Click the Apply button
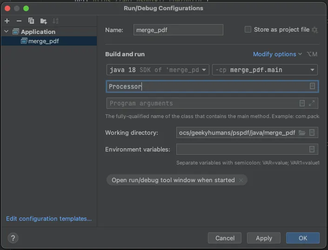This screenshot has height=250, width=328. 264,238
